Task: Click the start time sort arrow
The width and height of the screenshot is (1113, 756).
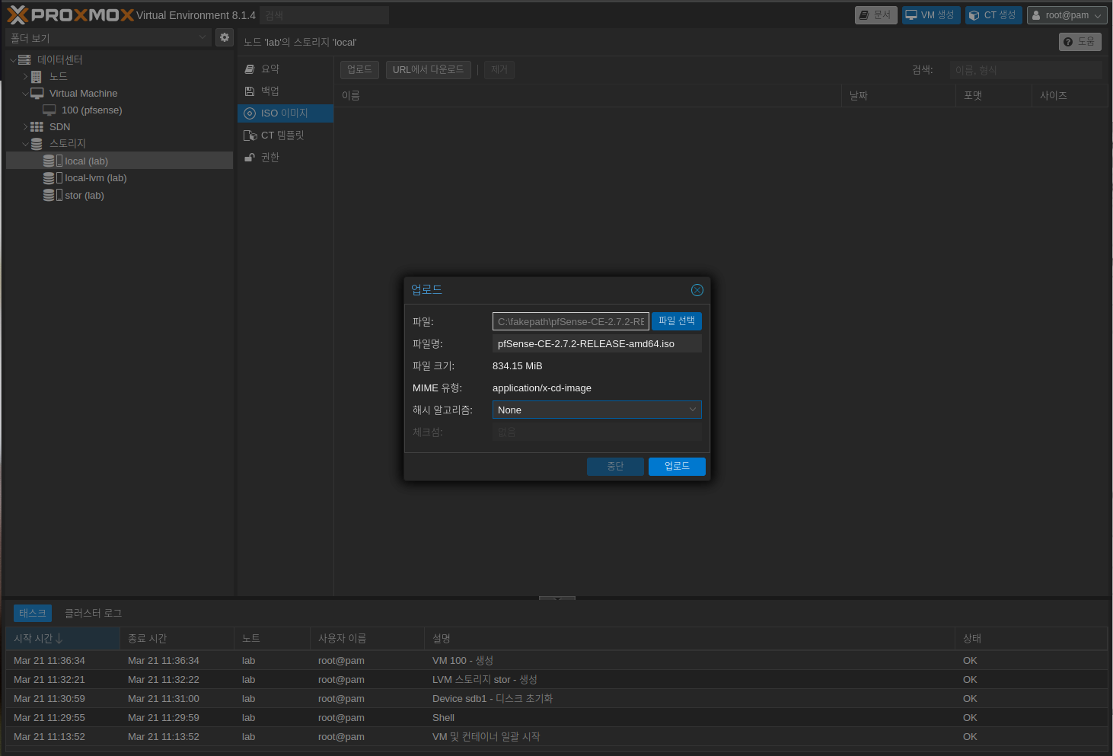Action: [59, 638]
